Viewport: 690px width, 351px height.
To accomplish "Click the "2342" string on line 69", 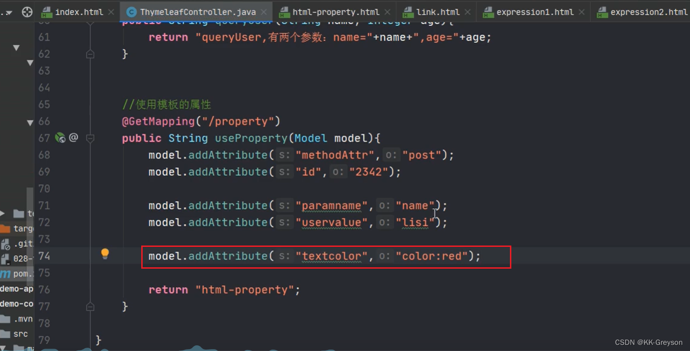I will coord(368,172).
